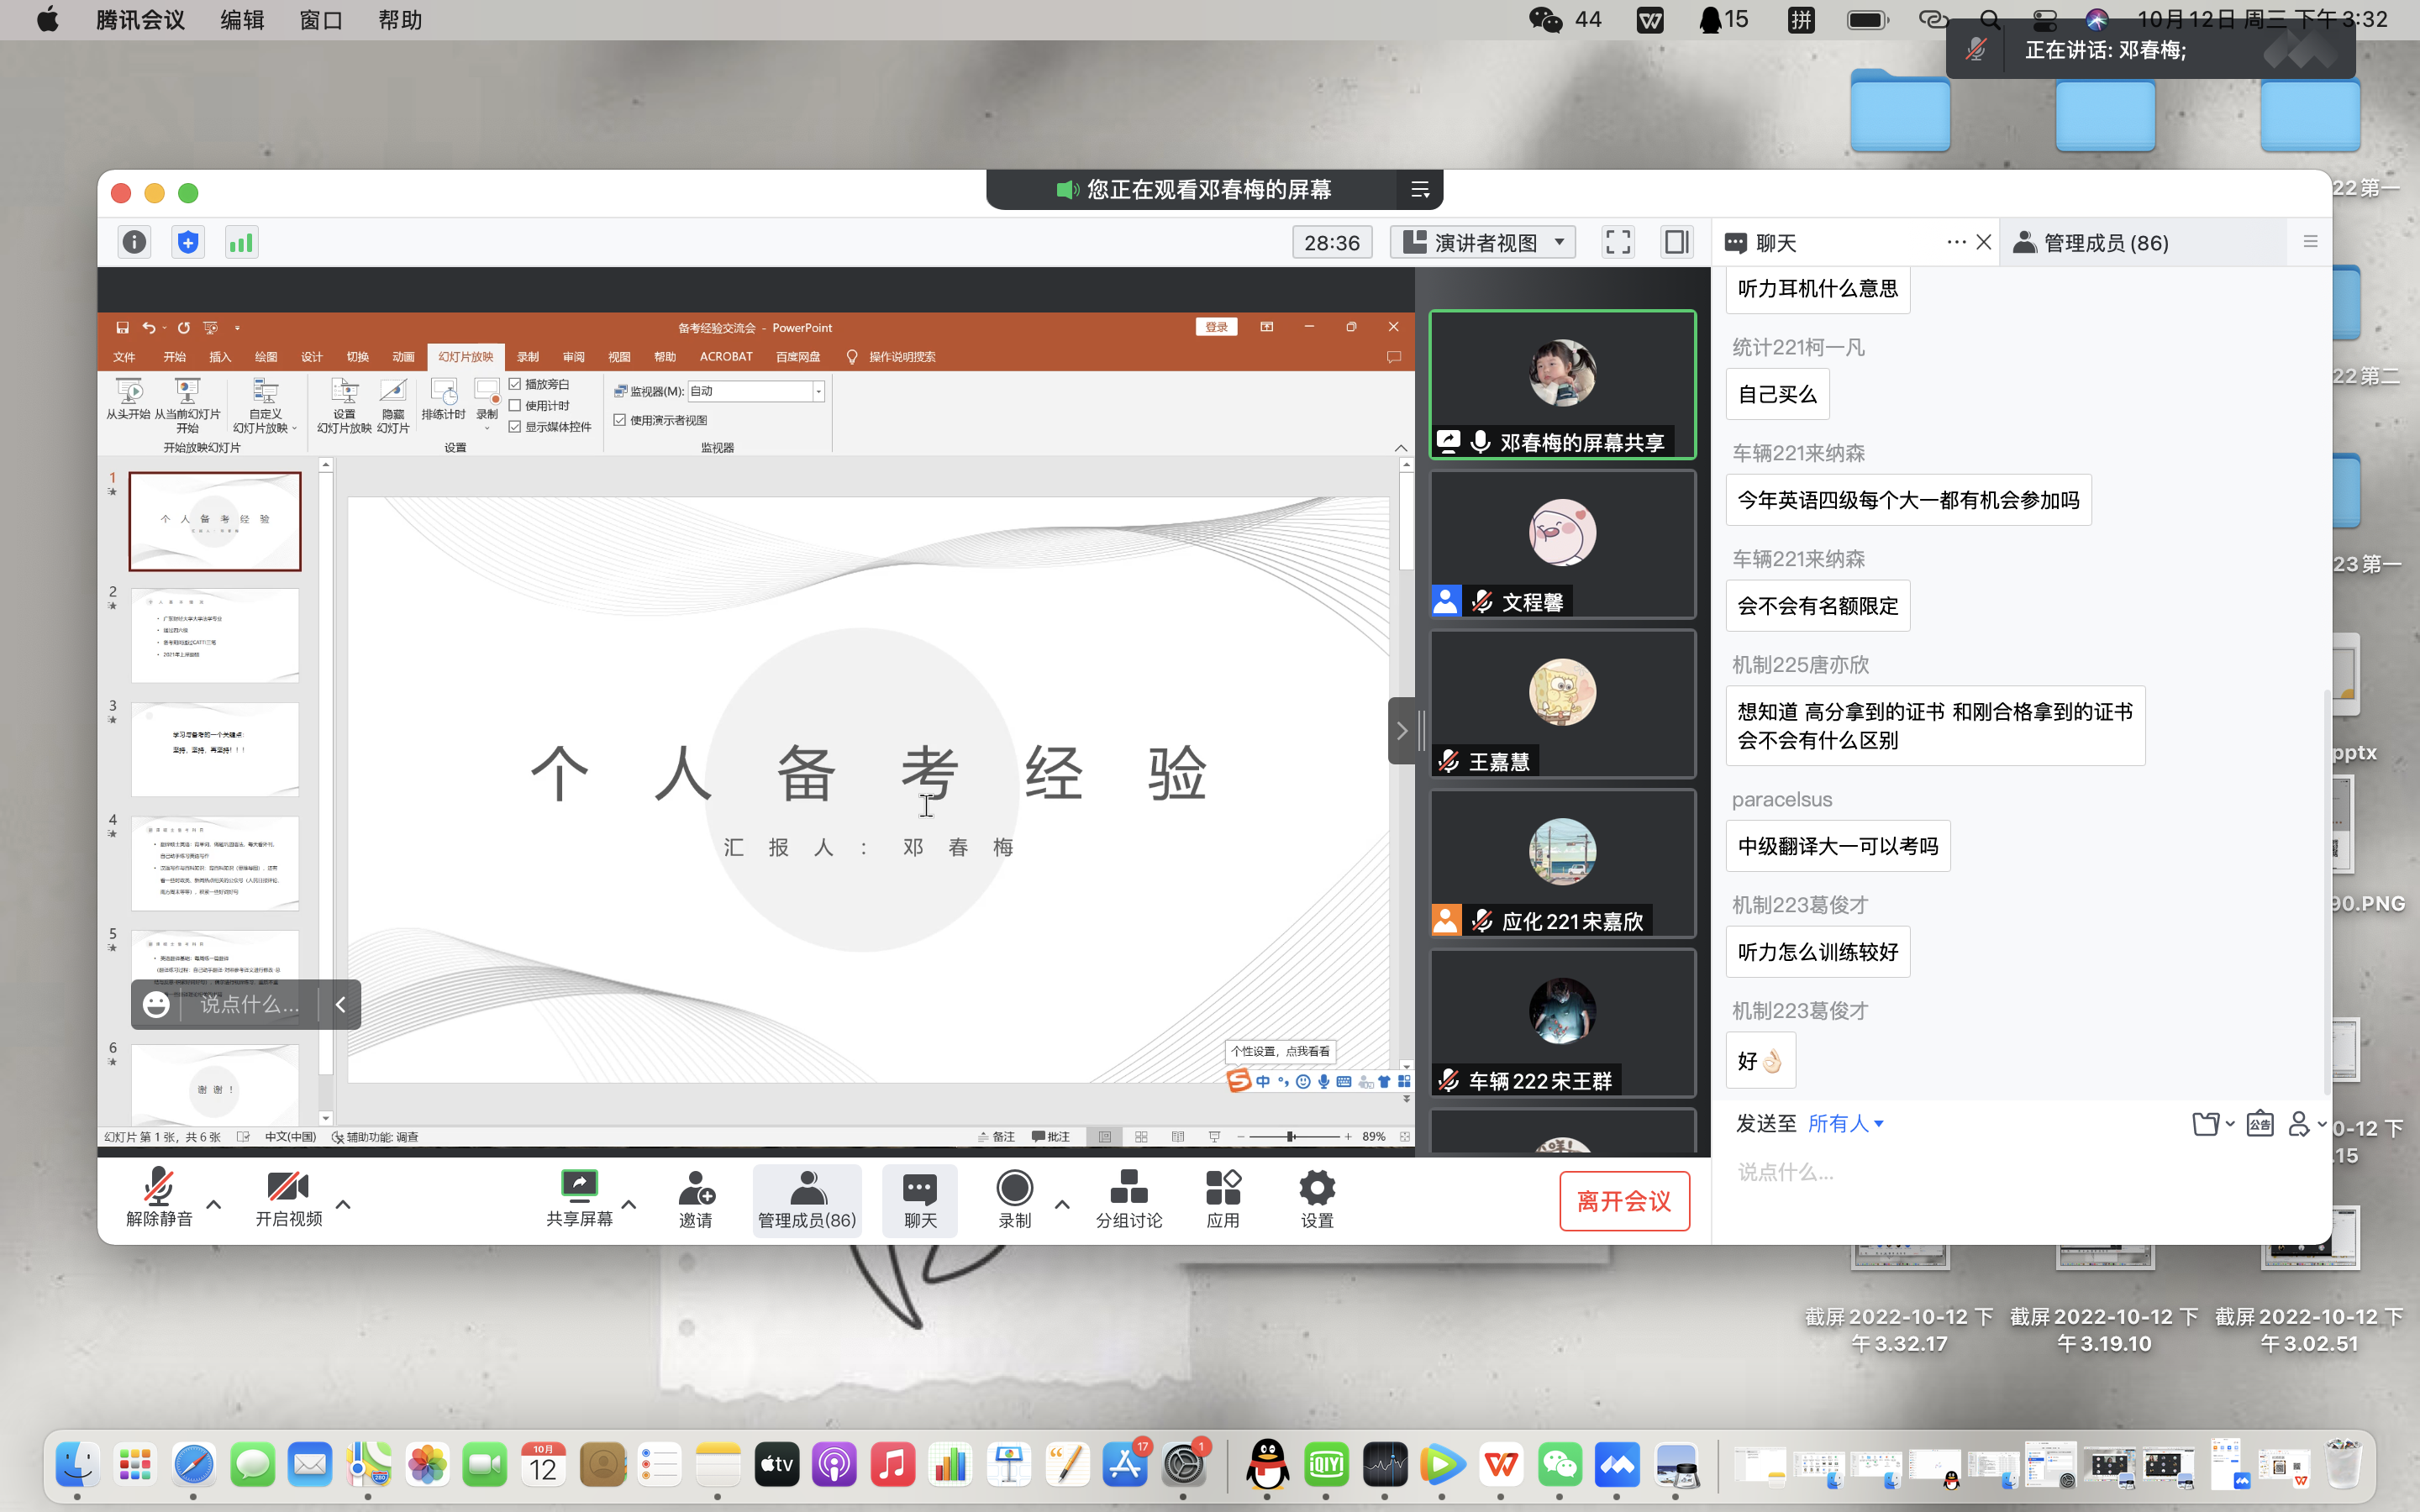Enter full screen view mode
2420x1512 pixels.
tap(1617, 242)
